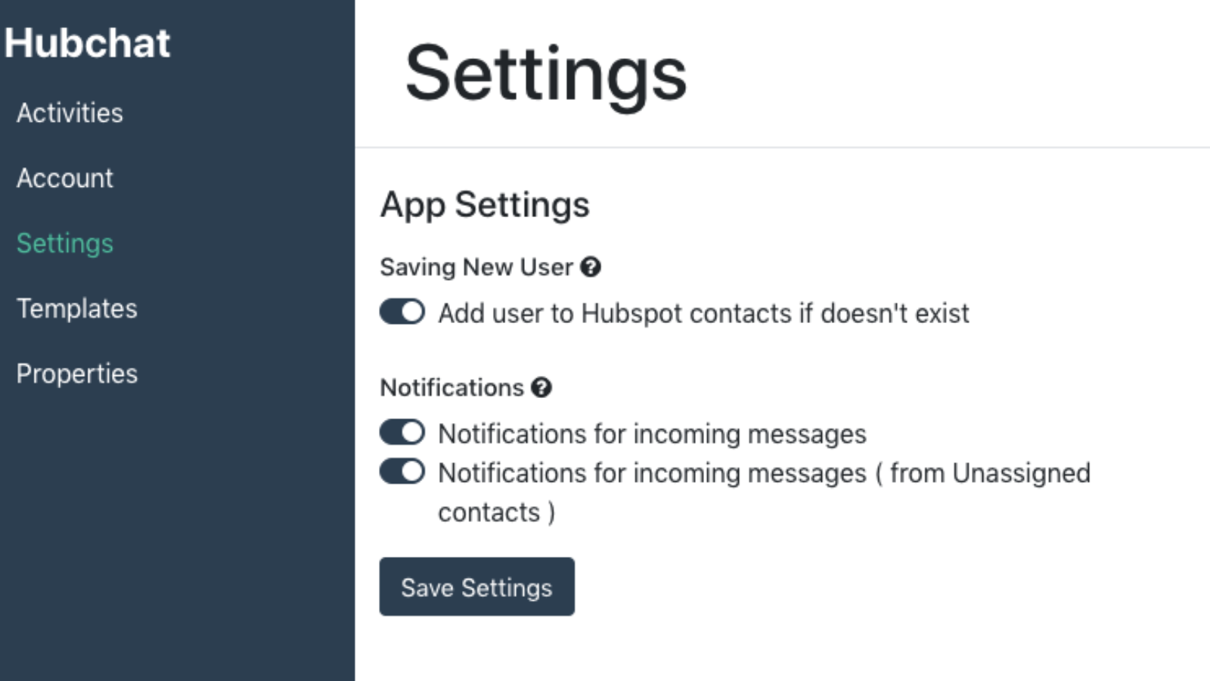Click the App Settings section title
The height and width of the screenshot is (681, 1210).
click(x=484, y=204)
